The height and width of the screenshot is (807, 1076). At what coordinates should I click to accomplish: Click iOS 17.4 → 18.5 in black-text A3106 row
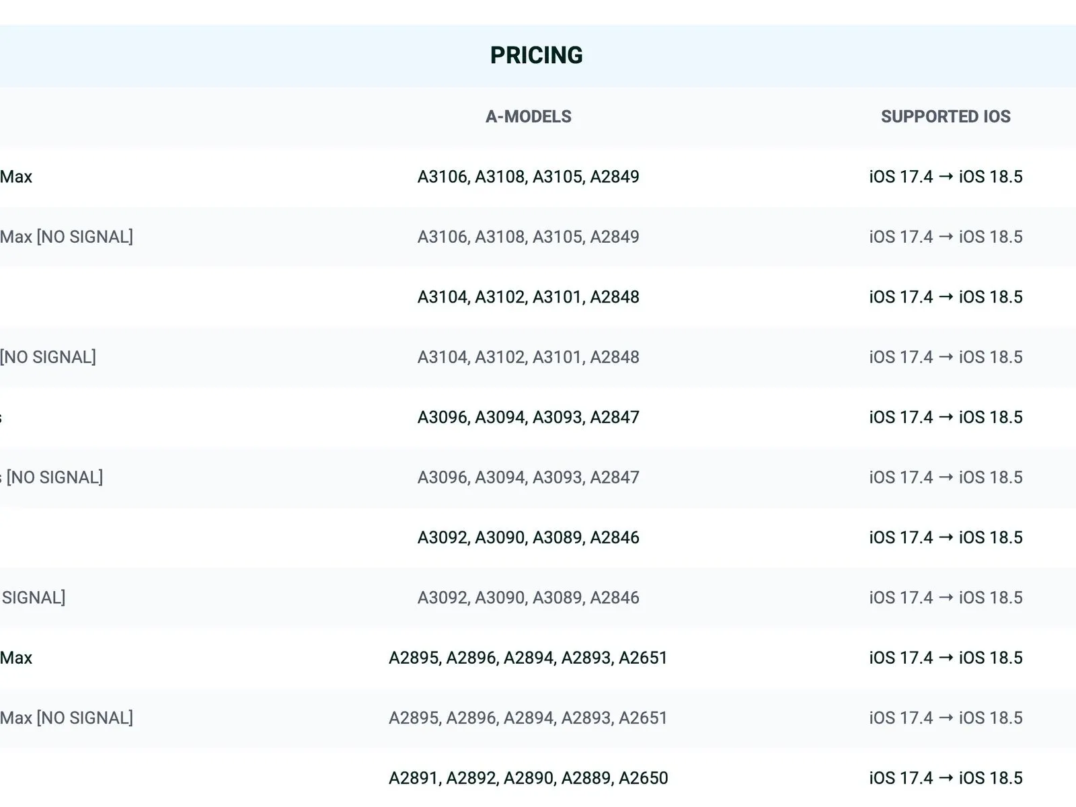coord(946,177)
